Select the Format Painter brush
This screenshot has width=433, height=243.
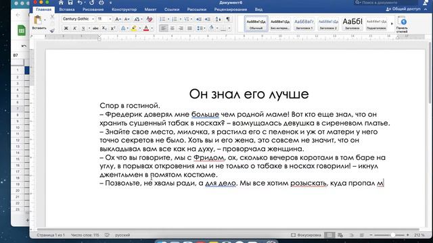click(x=52, y=30)
